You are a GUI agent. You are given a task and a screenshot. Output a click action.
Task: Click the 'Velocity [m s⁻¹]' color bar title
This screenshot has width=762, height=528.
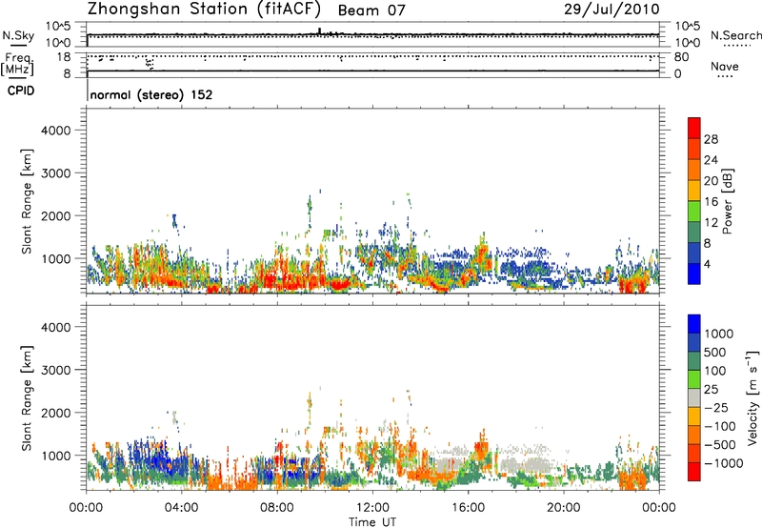tap(752, 397)
